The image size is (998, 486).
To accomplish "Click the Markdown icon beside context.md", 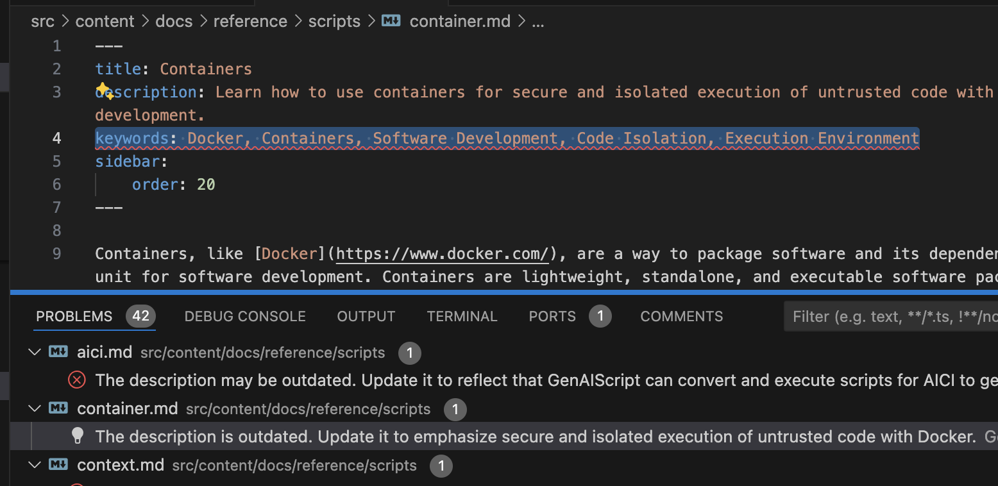I will click(x=58, y=465).
